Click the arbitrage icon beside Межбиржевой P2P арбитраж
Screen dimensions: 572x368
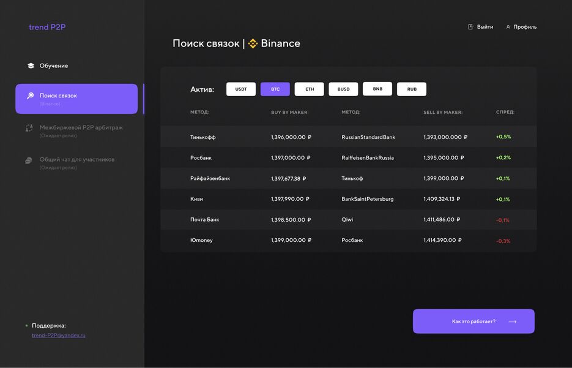coord(29,128)
